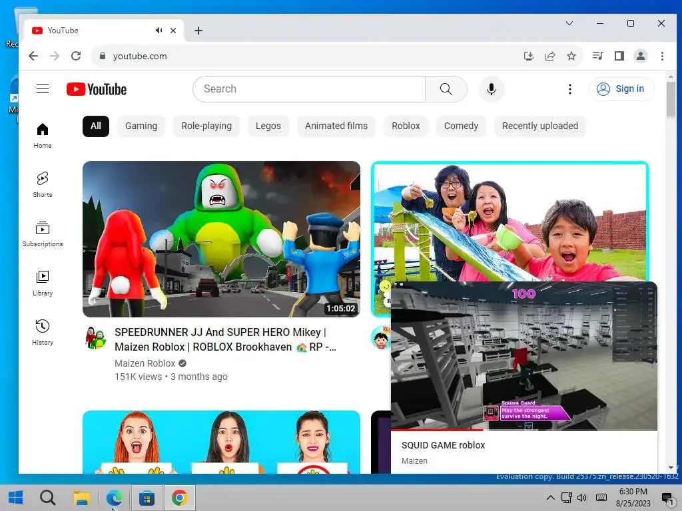Image resolution: width=682 pixels, height=511 pixels.
Task: Click the scrollbar down arrow
Action: 671,468
